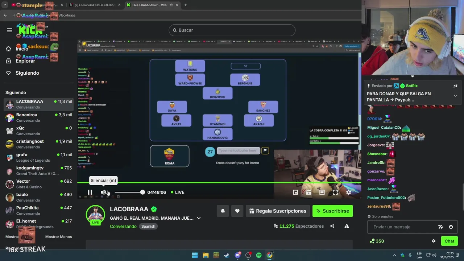The image size is (464, 261).
Task: Open the browser tab search dropdown
Action: tap(5, 5)
